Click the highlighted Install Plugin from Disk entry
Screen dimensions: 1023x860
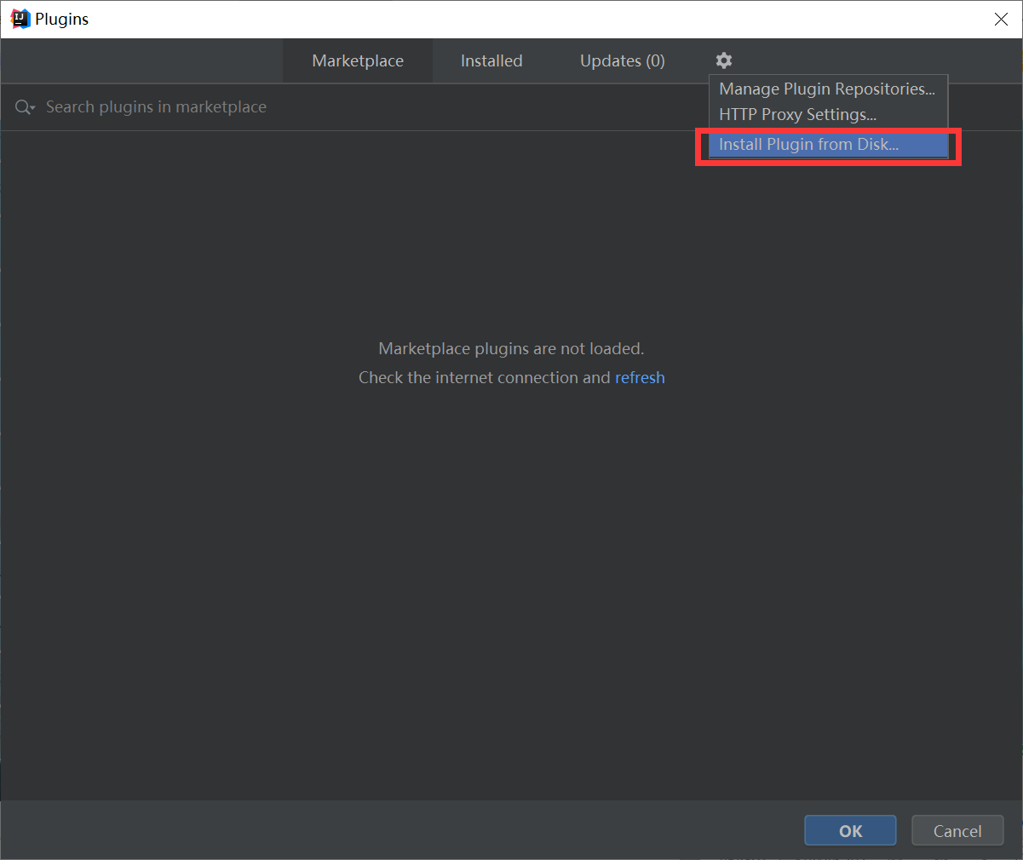click(807, 144)
